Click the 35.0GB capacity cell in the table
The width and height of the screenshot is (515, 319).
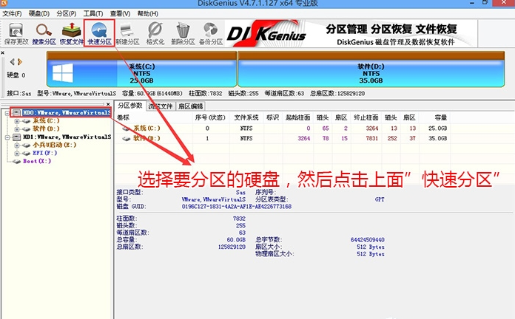[438, 138]
